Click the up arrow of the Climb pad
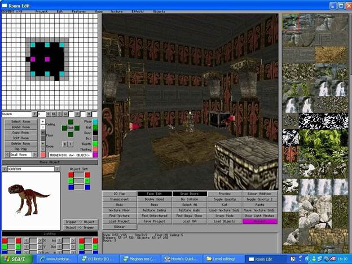 pos(70,121)
